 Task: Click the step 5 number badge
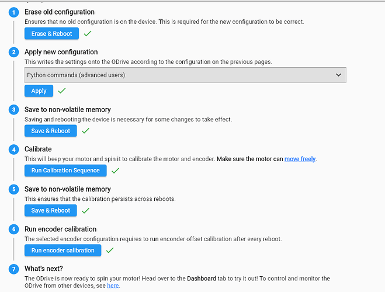(x=13, y=189)
